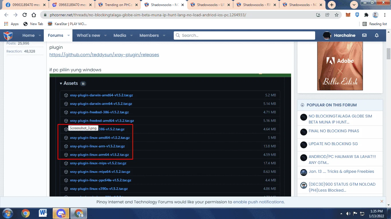The image size is (391, 219).
Task: Bookmark this page with star icon
Action: [x=337, y=15]
